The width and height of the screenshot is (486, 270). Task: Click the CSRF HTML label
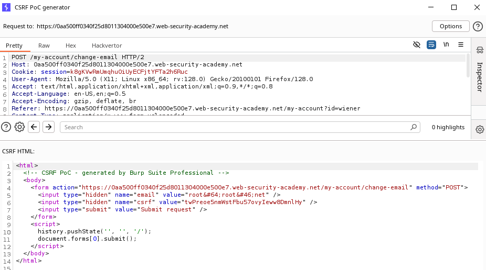18,151
